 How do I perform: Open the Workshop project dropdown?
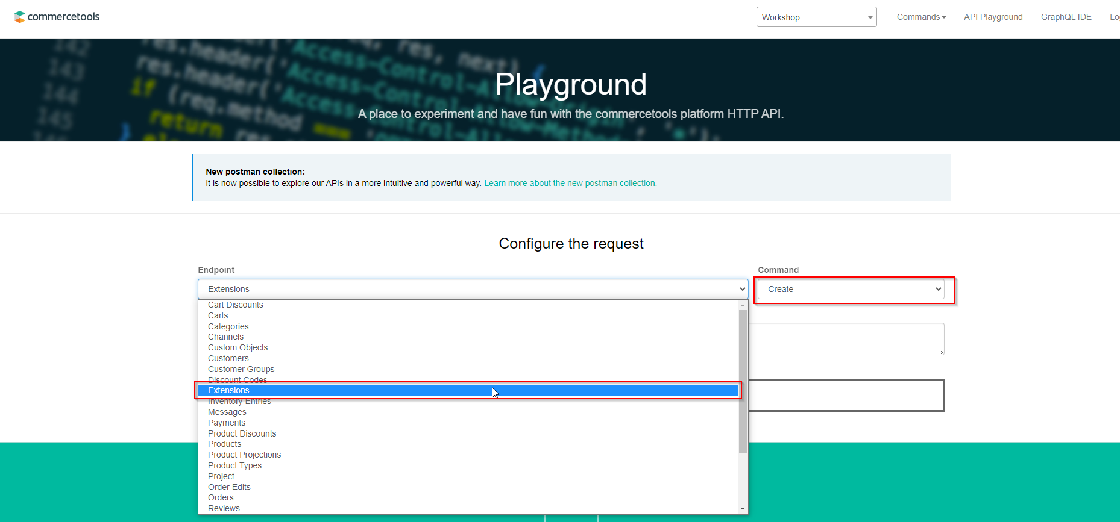pos(816,17)
